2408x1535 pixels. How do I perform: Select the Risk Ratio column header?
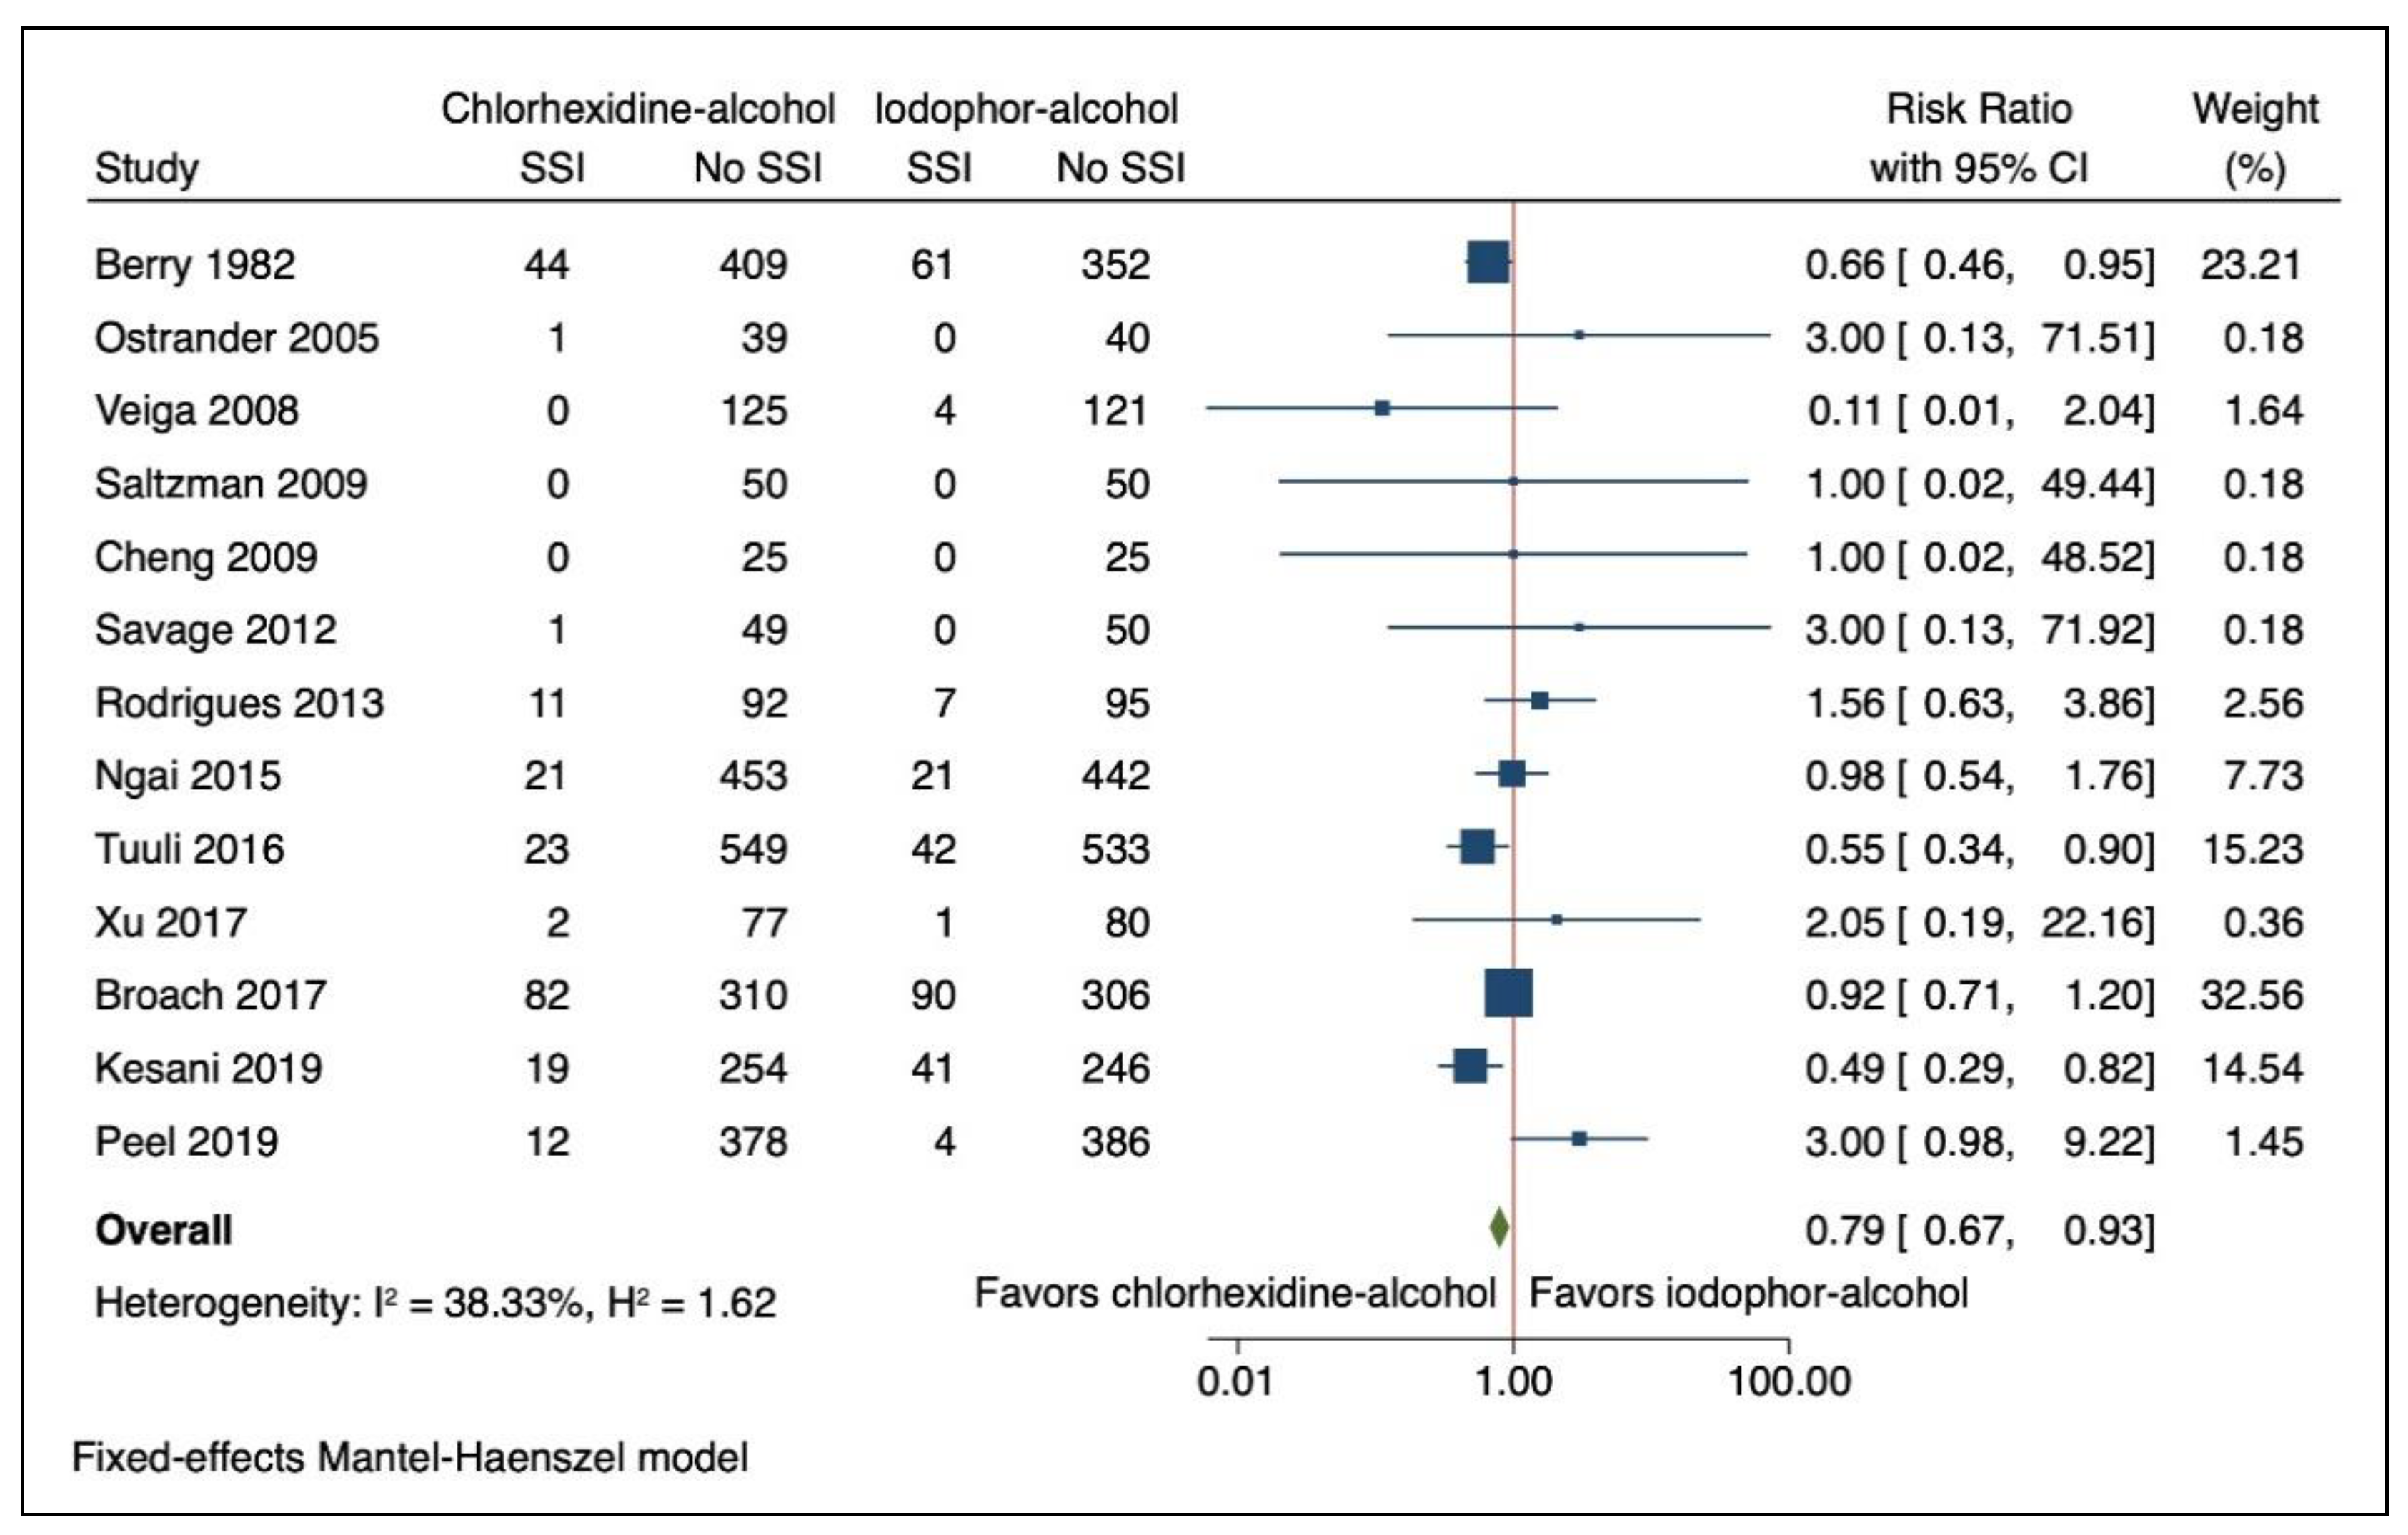[x=1979, y=138]
